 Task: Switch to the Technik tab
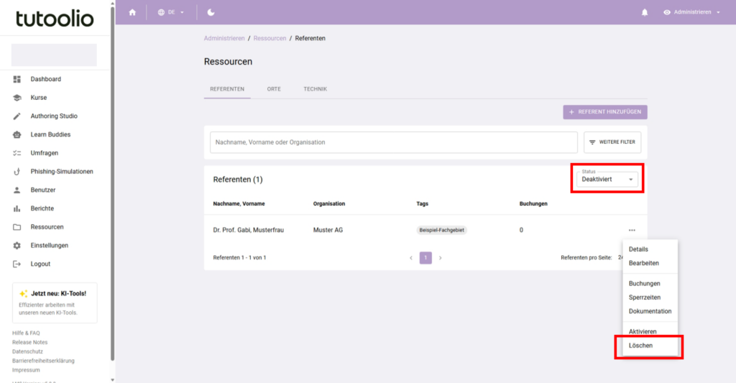[315, 88]
